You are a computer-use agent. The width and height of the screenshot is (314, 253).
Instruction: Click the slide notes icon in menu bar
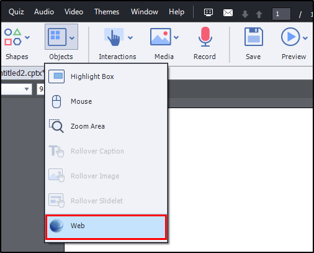point(209,12)
